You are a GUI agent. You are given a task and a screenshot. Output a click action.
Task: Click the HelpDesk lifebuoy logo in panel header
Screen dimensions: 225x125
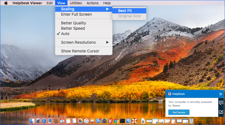pos(170,94)
